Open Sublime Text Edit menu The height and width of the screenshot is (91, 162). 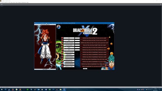tap(3, 2)
